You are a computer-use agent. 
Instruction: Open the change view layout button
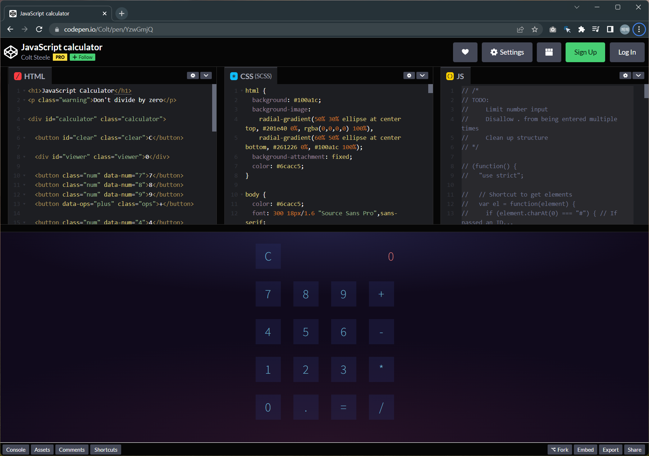point(549,52)
